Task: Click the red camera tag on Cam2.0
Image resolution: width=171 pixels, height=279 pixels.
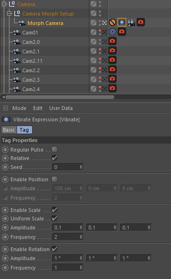Action: pyautogui.click(x=112, y=41)
